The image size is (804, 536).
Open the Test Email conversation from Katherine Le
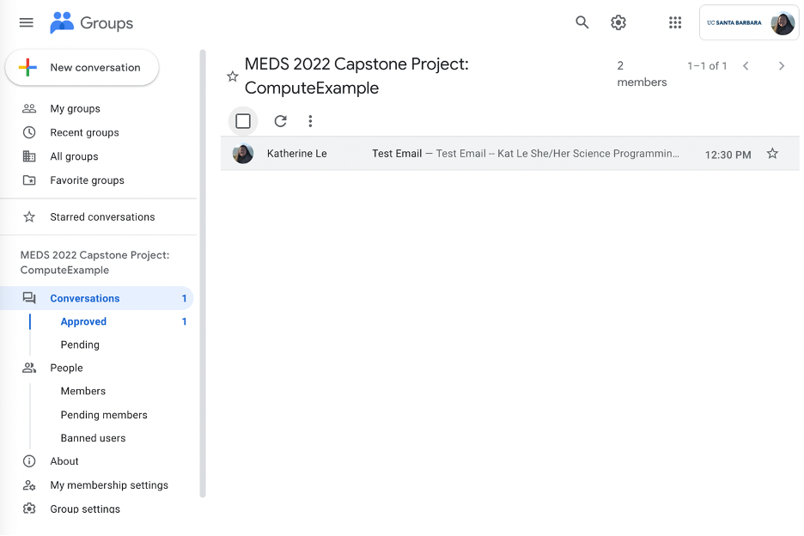[509, 154]
